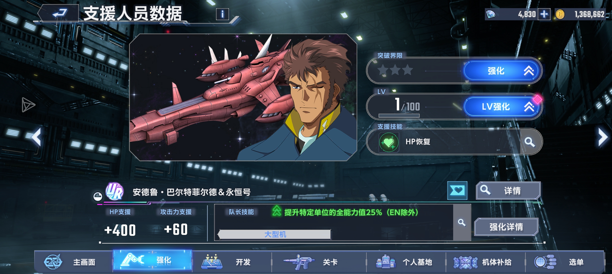Go to next support member with right arrow

(x=603, y=137)
